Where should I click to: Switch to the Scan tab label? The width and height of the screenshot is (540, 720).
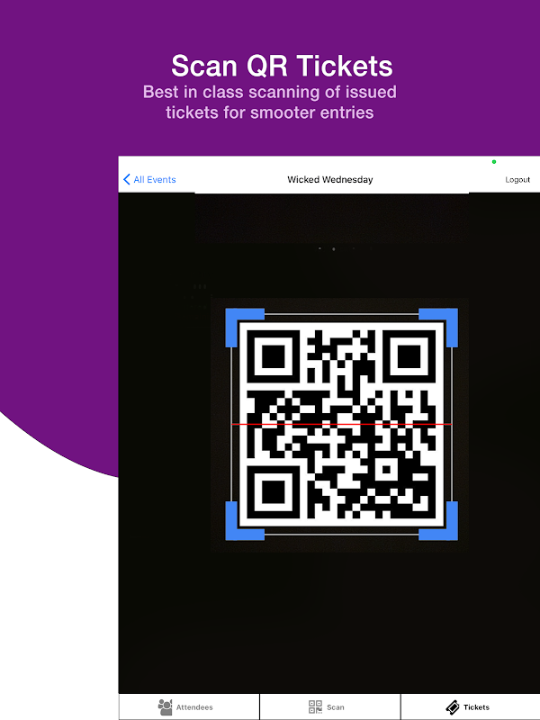tap(335, 707)
